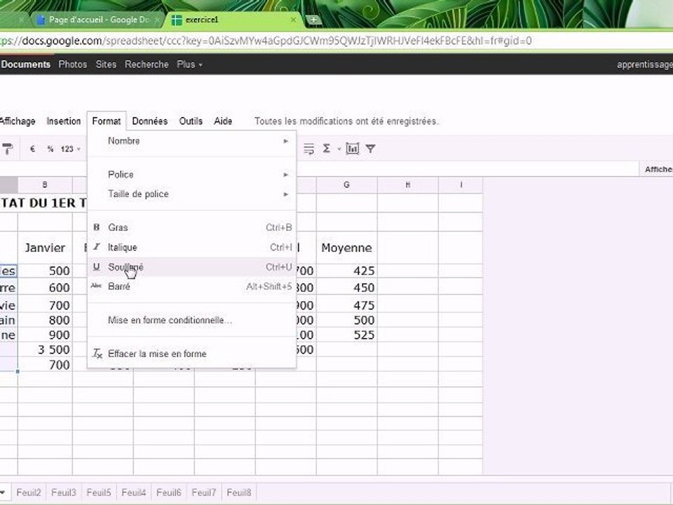Click Effacer la mise en forme

[x=192, y=353]
